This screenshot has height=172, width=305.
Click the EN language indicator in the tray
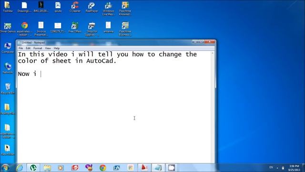(271, 167)
